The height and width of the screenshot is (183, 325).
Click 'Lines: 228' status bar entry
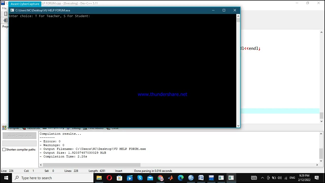coord(71,171)
